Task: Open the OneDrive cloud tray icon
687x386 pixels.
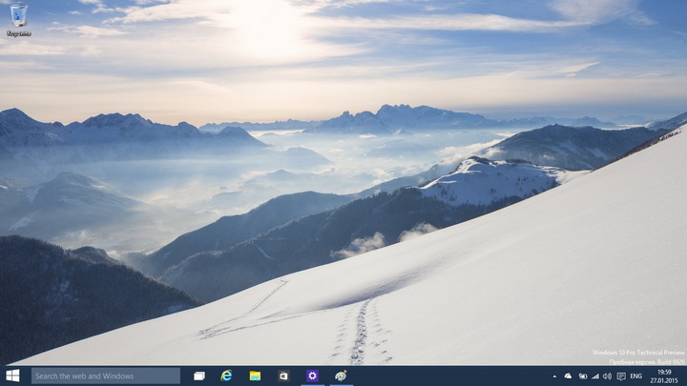Action: (569, 376)
